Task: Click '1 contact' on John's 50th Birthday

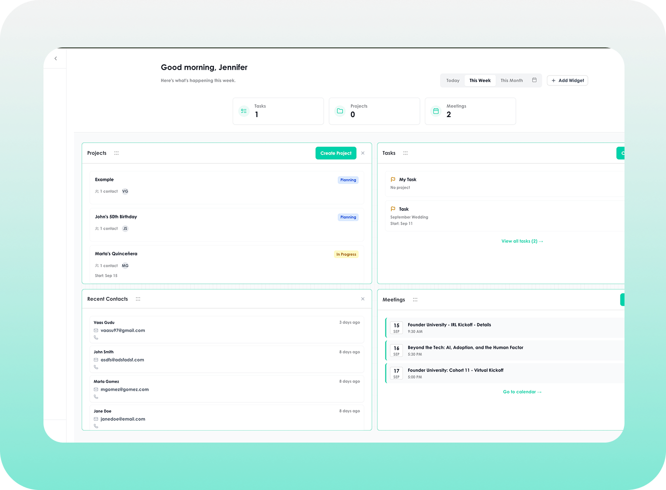Action: click(x=109, y=228)
